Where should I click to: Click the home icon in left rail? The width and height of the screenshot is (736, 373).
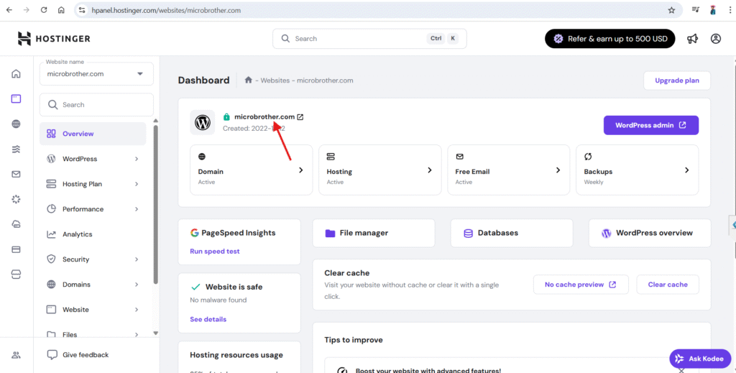(16, 74)
